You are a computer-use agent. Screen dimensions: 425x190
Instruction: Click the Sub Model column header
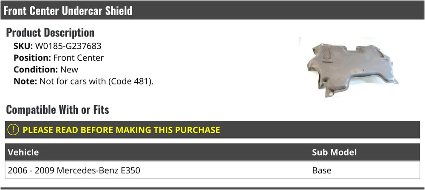click(x=334, y=152)
